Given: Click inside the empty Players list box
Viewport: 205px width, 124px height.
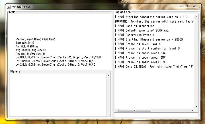Looking at the screenshot, I should click(58, 95).
